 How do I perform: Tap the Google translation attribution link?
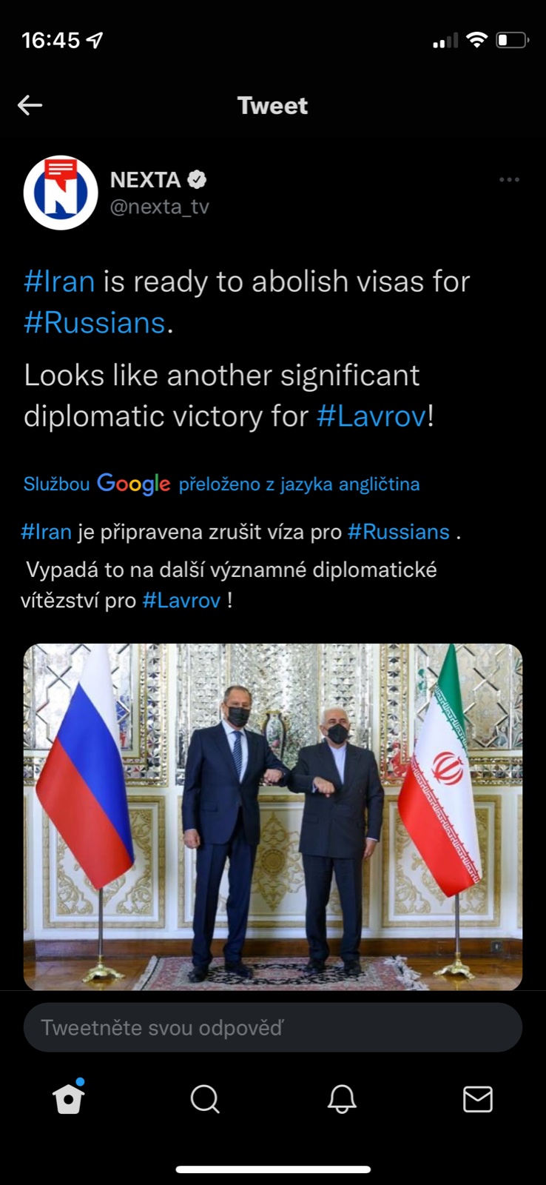(221, 484)
